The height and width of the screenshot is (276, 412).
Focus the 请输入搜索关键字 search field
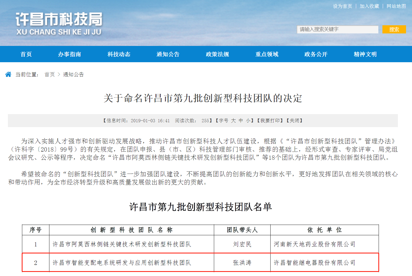point(337,29)
